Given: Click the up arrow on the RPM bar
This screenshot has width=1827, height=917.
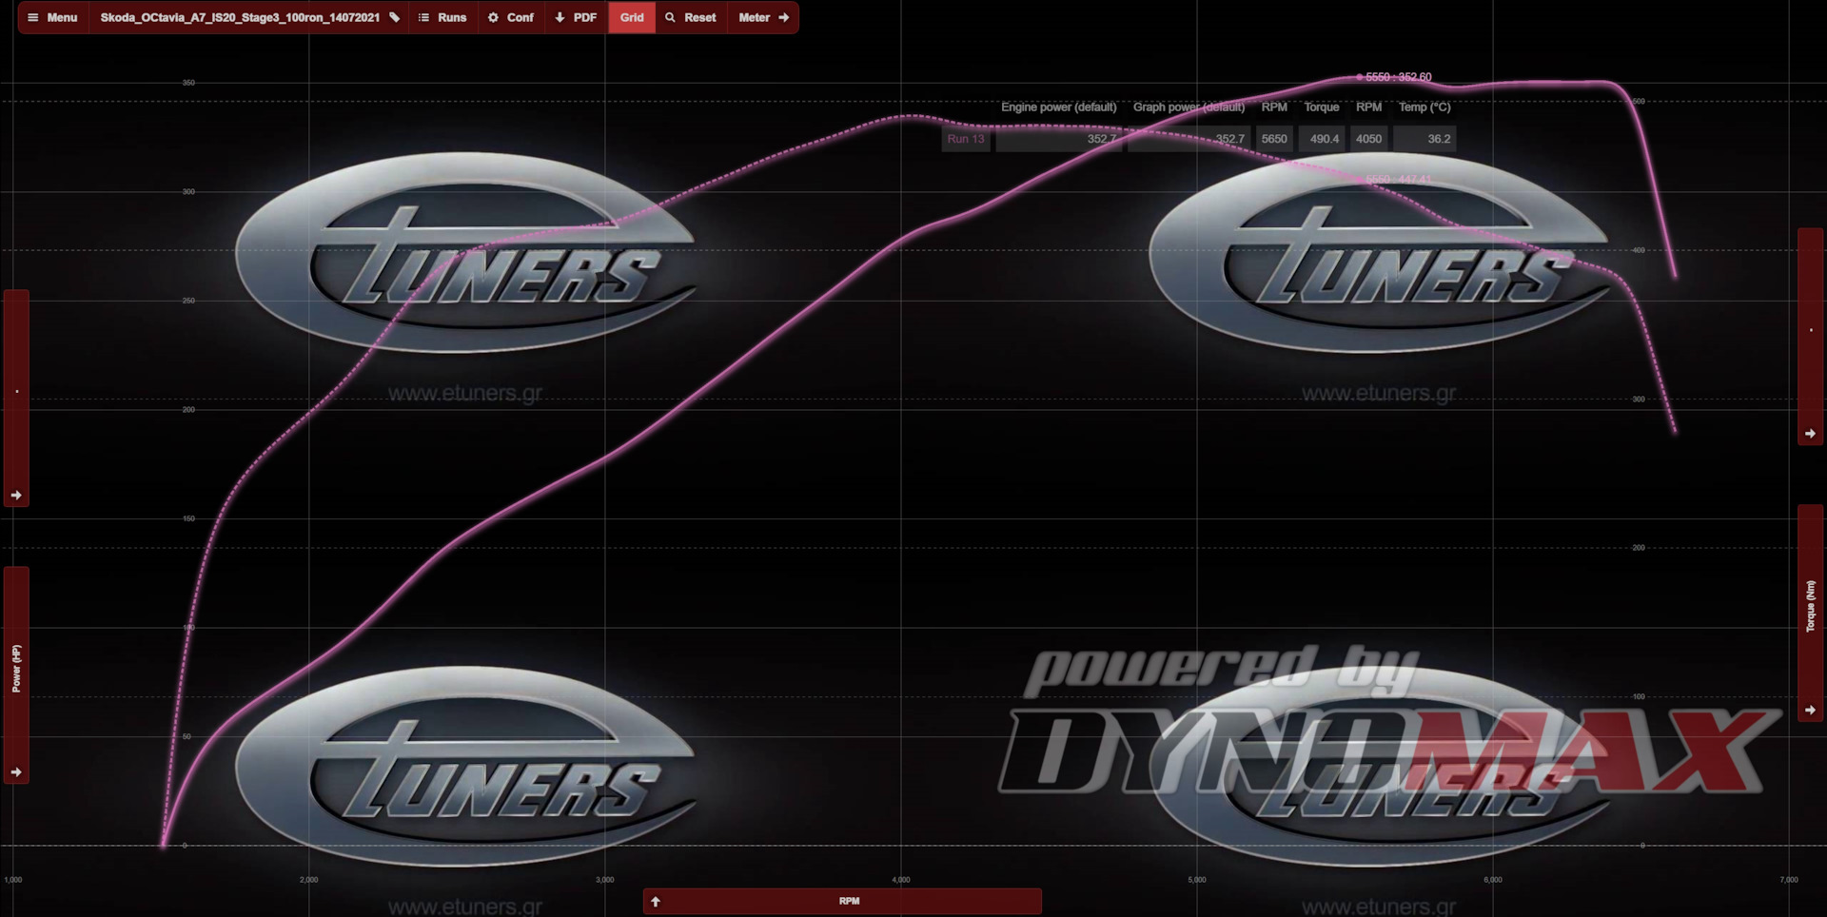Looking at the screenshot, I should (656, 901).
